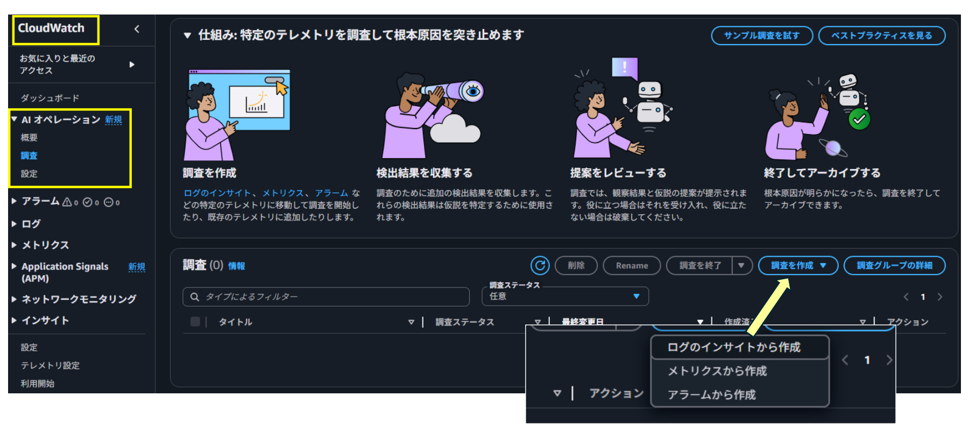Click the 提案をレビューする robot illustration
The width and height of the screenshot is (969, 431).
[623, 108]
